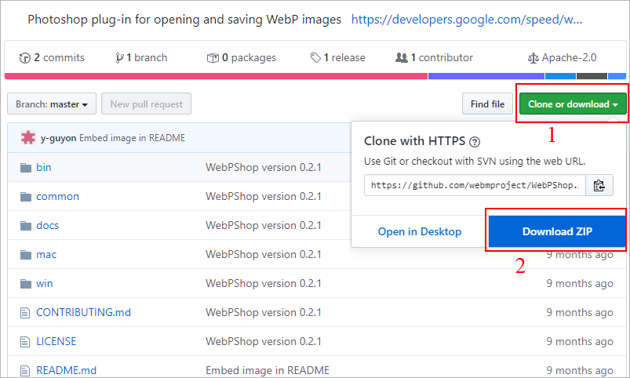Click the purple segment of language bar

(x=486, y=76)
